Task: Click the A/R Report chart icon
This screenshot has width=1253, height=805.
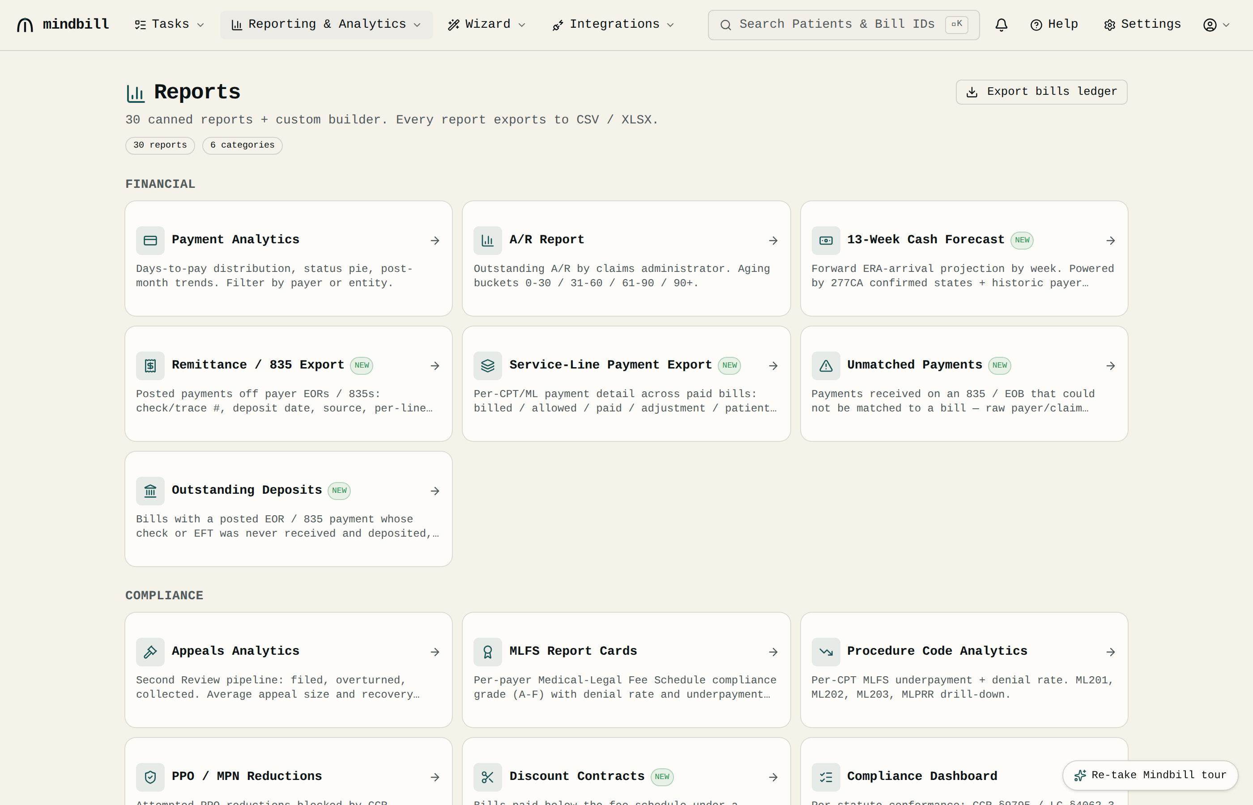Action: (487, 241)
